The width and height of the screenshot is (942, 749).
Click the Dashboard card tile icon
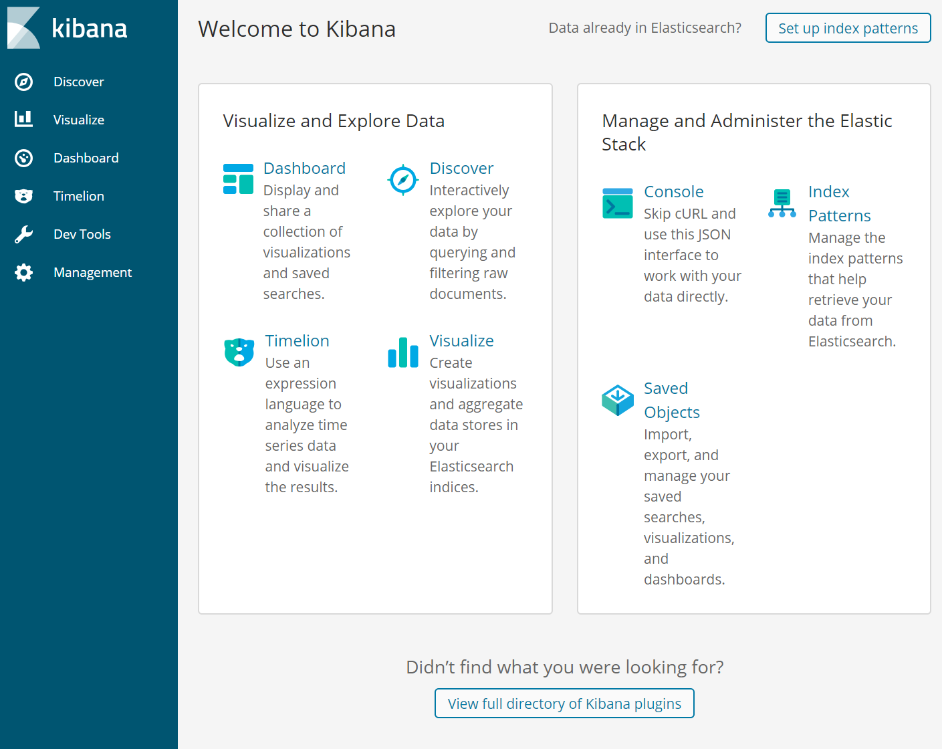(238, 179)
